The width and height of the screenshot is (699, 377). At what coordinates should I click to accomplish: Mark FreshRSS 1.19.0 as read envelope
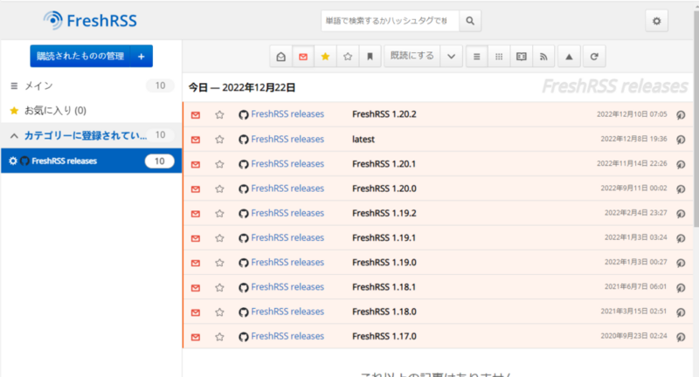tap(195, 263)
